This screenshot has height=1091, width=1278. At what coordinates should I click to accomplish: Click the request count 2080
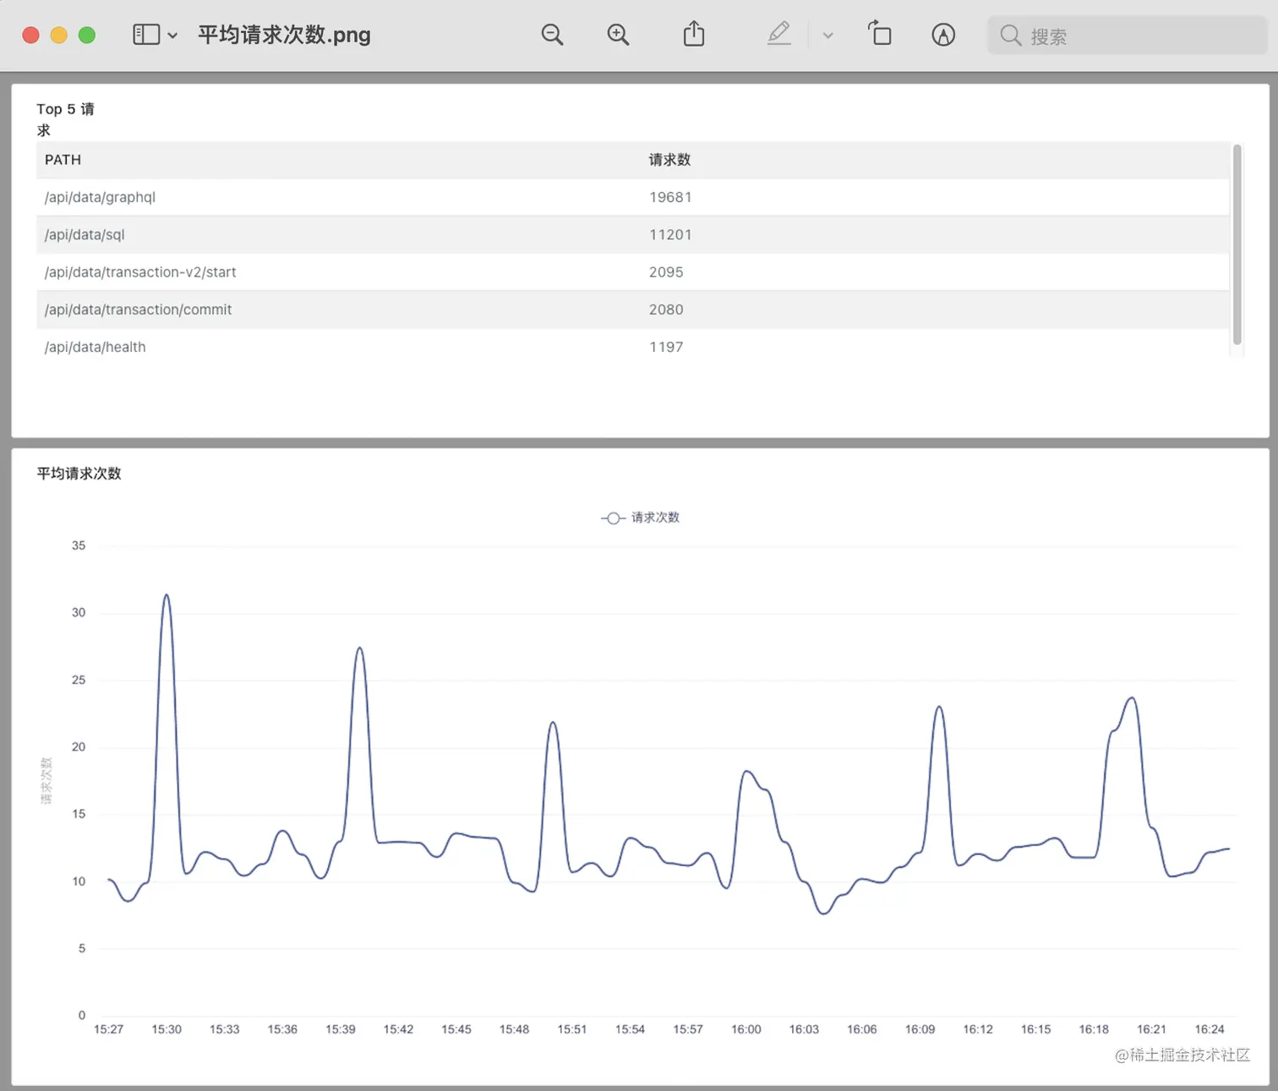point(666,310)
